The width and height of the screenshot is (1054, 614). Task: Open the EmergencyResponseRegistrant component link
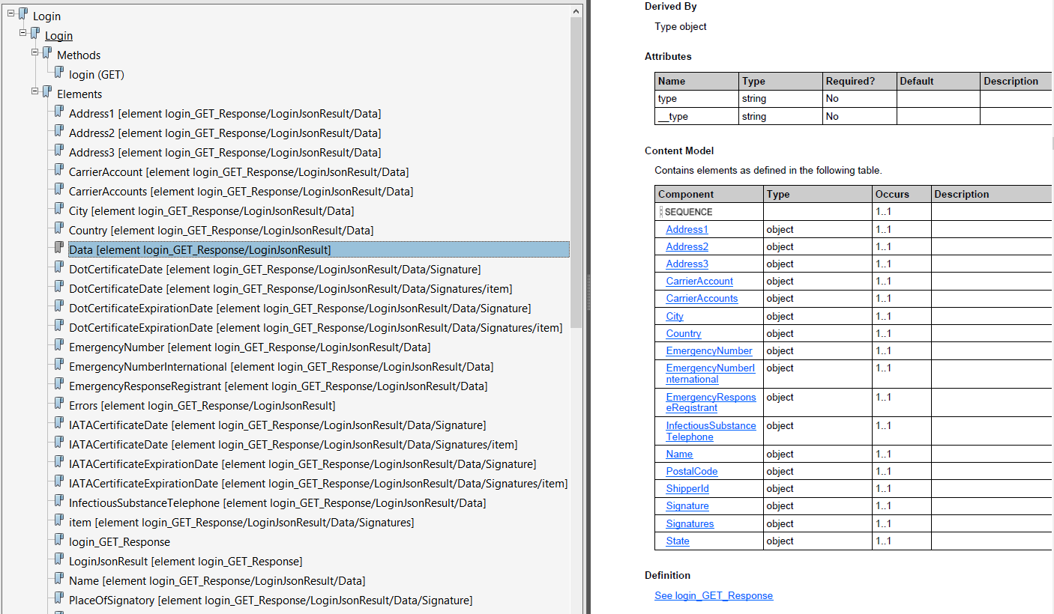(711, 402)
